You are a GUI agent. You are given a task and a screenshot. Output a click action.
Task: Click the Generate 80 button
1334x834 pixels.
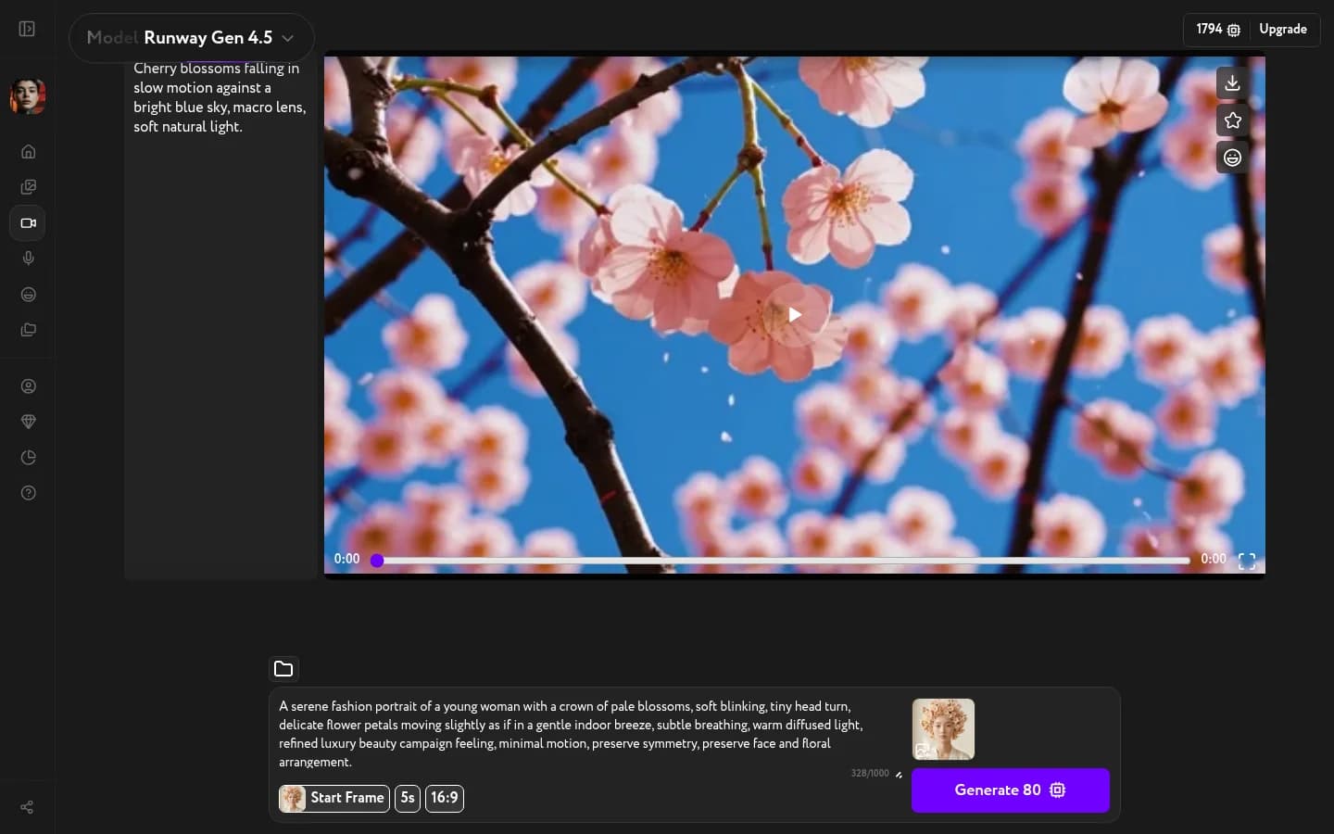tap(1010, 790)
